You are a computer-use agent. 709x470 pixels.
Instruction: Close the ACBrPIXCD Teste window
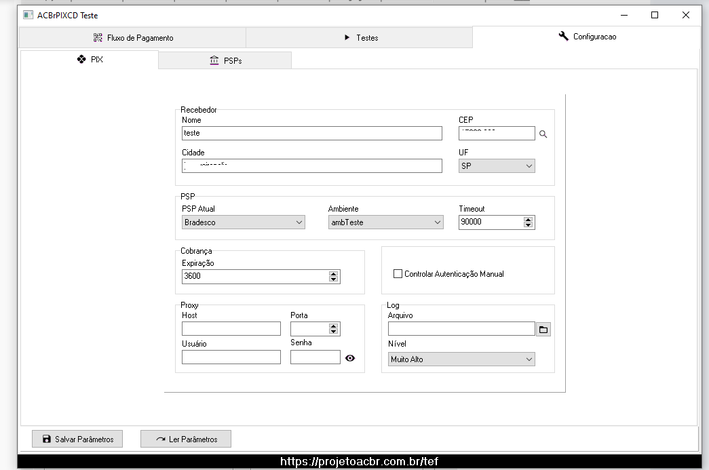point(685,15)
